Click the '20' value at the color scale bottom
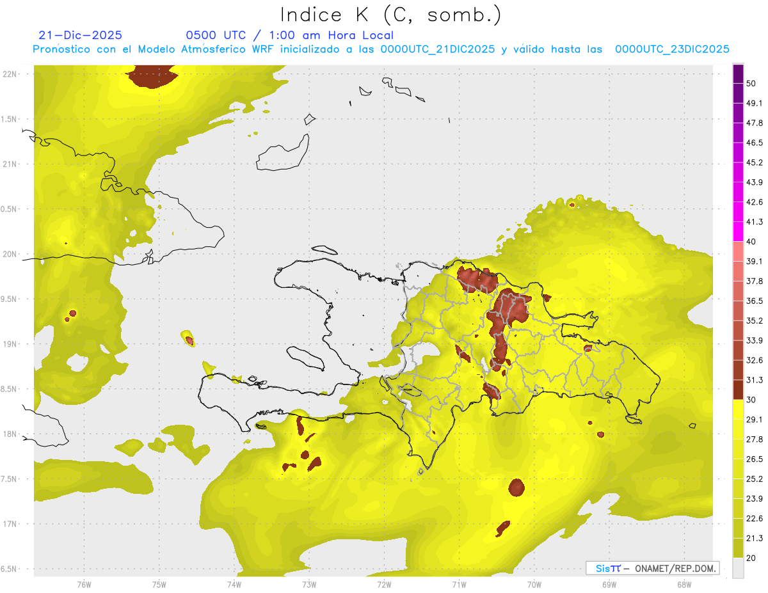Image resolution: width=768 pixels, height=593 pixels. coord(751,558)
